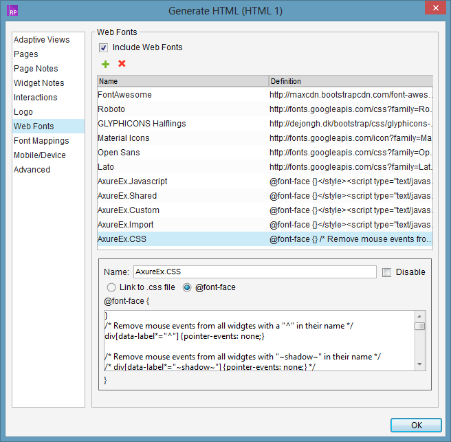Click the Name column header
Screen dimensions: 451x442
coord(182,81)
